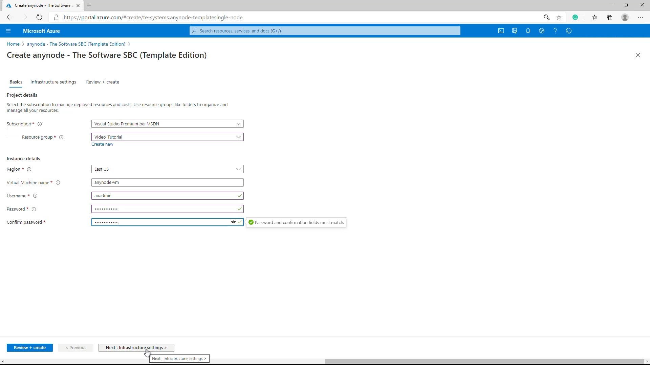Focus the Username input field
650x365 pixels.
pyautogui.click(x=168, y=196)
